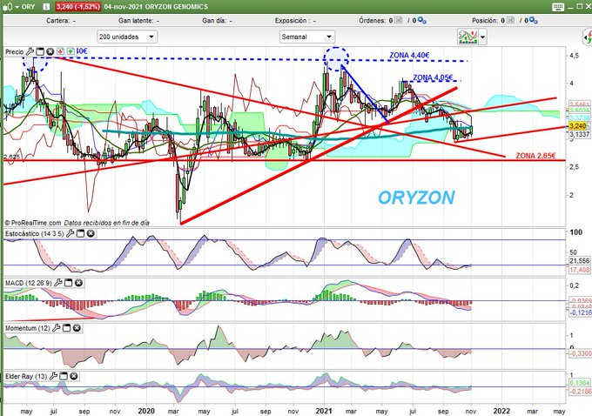The image size is (592, 416).
Task: Click the Posición list icon
Action: pos(510,20)
